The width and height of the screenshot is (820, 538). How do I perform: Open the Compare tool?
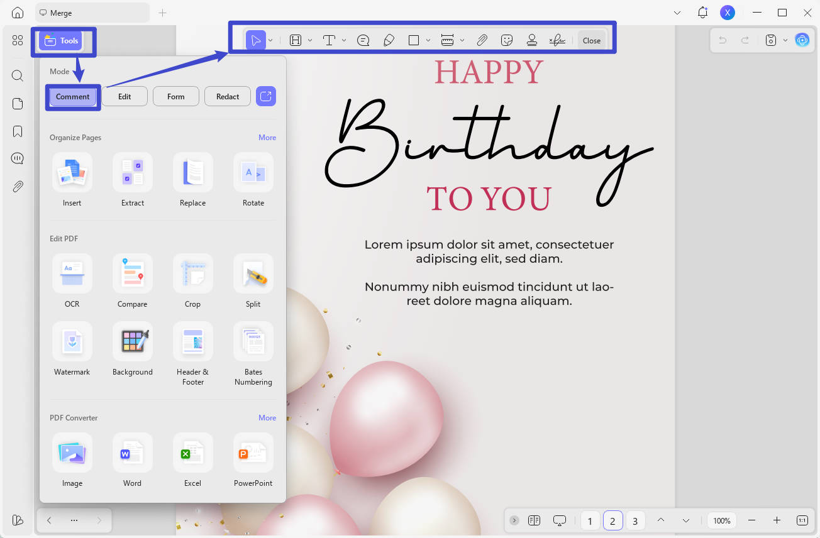[133, 281]
